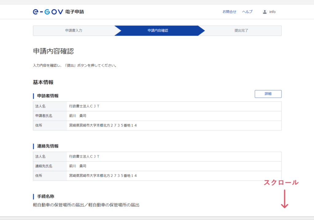
Task: Click the 住所 value in 連絡先情報 table
Action: click(x=103, y=176)
